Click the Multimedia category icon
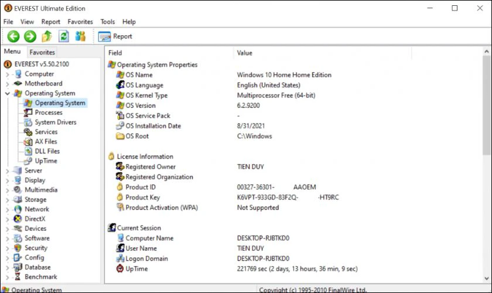This screenshot has height=293, width=492. [x=17, y=190]
